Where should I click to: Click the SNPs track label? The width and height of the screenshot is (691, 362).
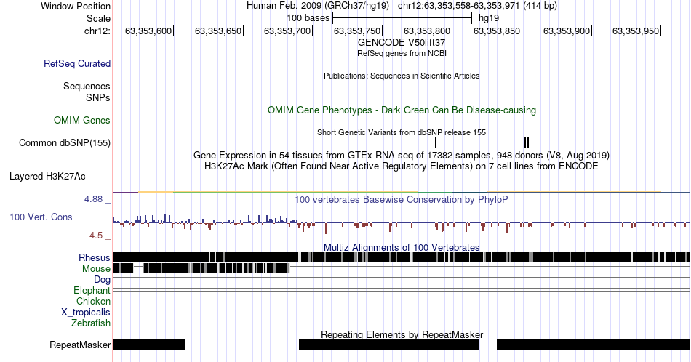(x=98, y=97)
